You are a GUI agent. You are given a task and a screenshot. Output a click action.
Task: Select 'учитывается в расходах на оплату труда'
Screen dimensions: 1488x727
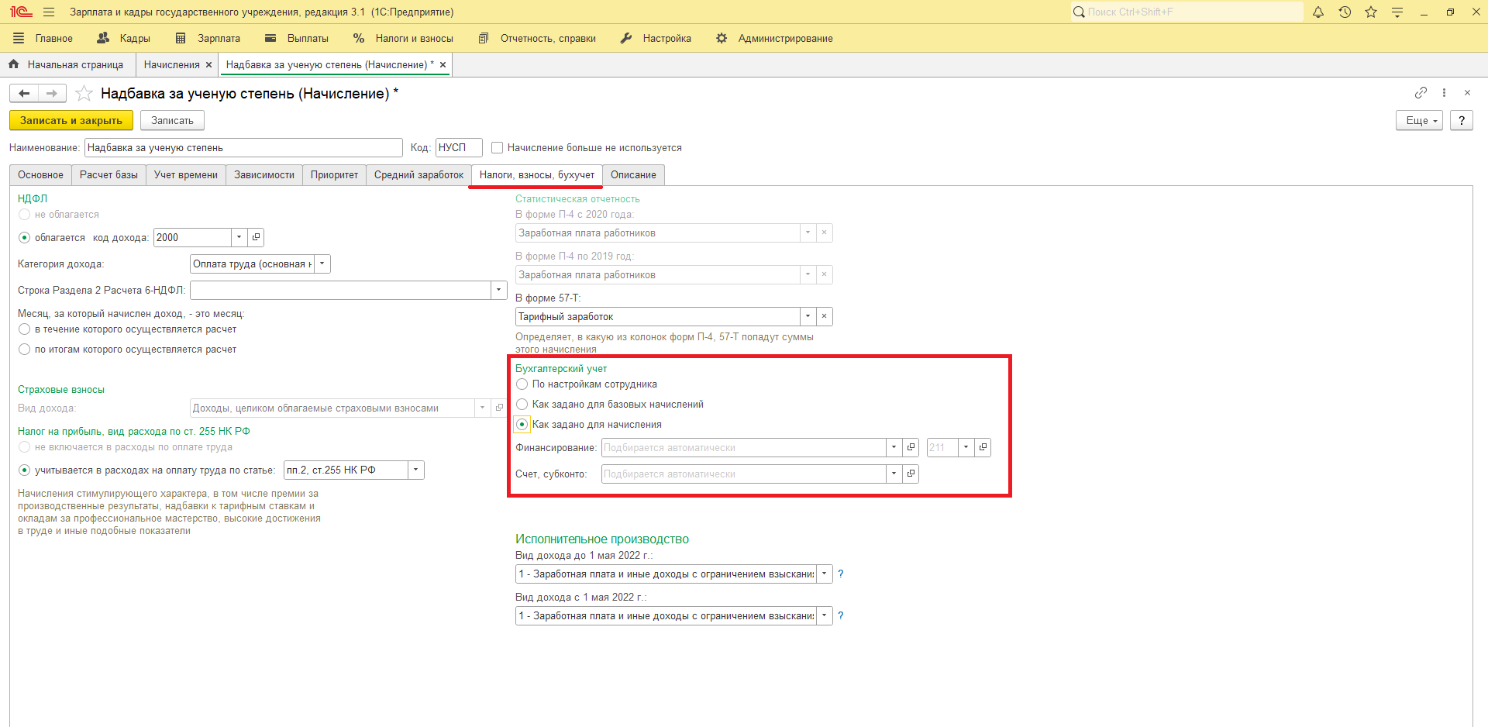(24, 470)
